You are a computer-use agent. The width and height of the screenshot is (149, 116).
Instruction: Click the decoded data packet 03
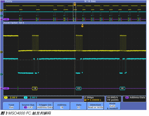click(x=79, y=88)
